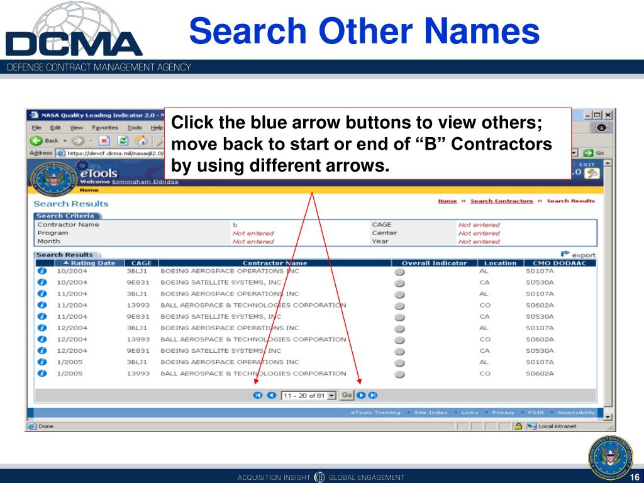Open info for 12/2004 Ball Aerospace row
Image resolution: width=644 pixels, height=483 pixels.
42,339
